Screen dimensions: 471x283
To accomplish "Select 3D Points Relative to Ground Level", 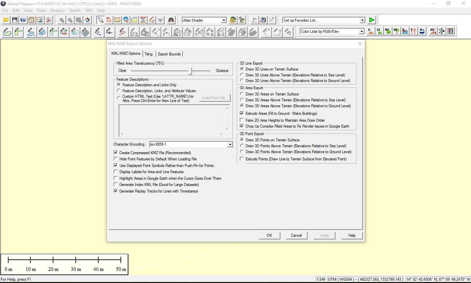I will (x=296, y=152).
